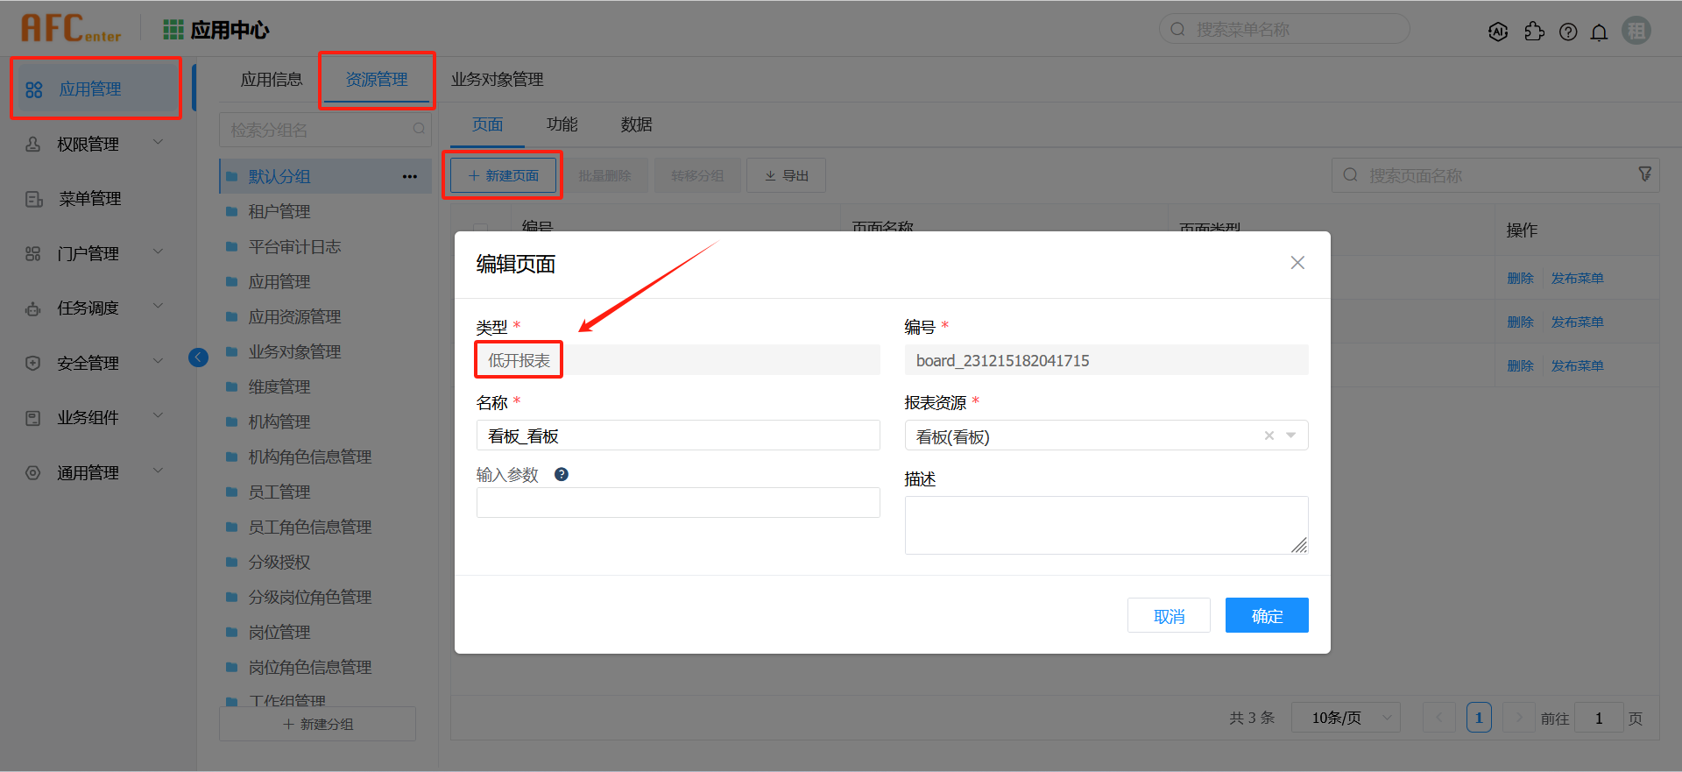Switch to the 业务对象管理 tab
1682x772 pixels.
pyautogui.click(x=497, y=80)
